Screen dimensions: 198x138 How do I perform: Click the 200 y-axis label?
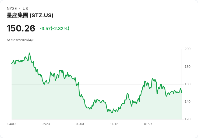[188, 49]
